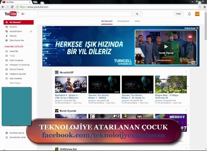Open the orange account avatar
Screen dimensions: 207x151
click(197, 14)
